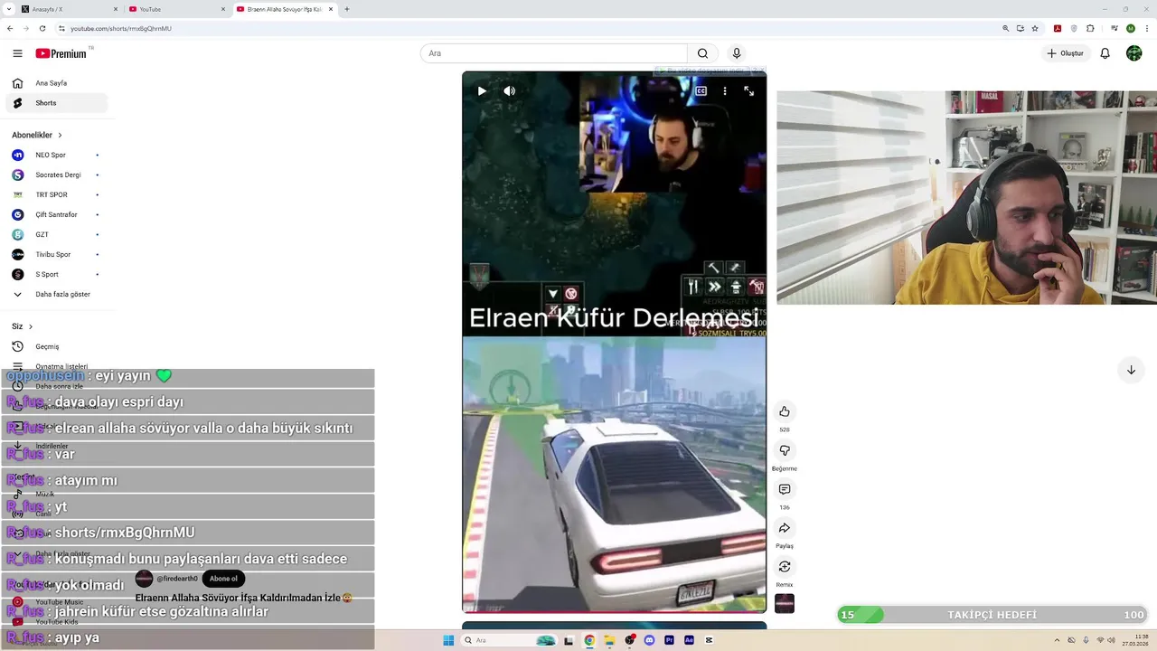Open Socrates Dergi subscription
The width and height of the screenshot is (1157, 651).
56,175
